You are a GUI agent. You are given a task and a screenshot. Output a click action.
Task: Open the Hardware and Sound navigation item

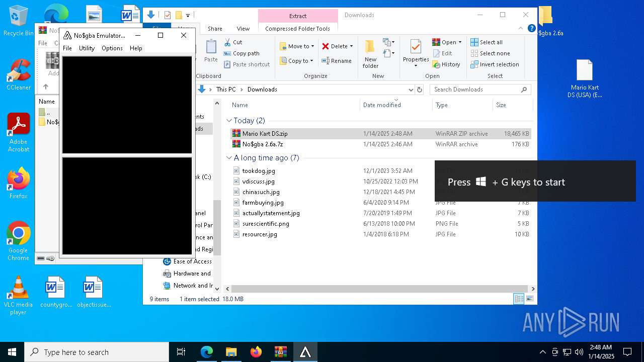[x=187, y=274]
